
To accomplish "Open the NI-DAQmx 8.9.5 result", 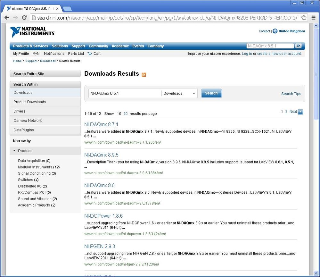I will coord(102,155).
